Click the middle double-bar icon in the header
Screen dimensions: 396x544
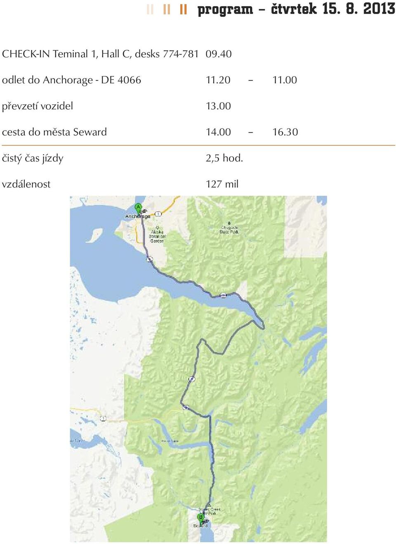pyautogui.click(x=167, y=9)
